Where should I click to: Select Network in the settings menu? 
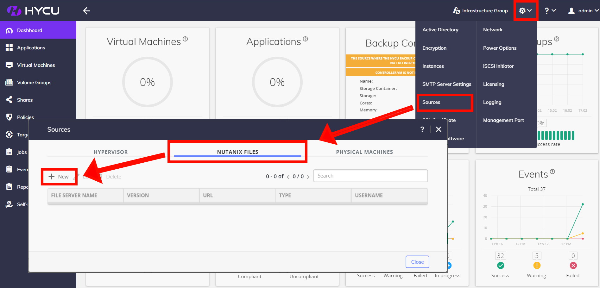[x=493, y=30]
